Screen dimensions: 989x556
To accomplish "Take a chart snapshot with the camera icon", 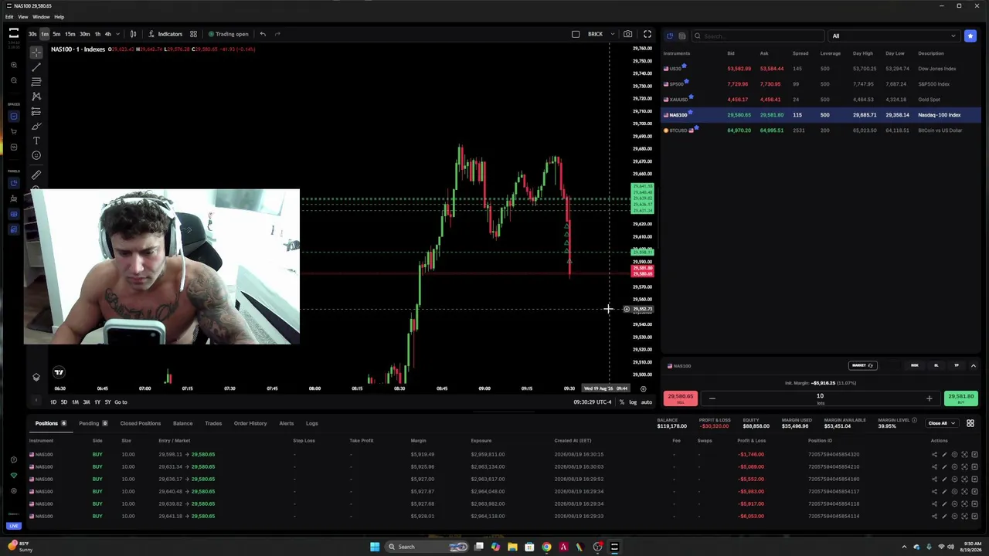I will (627, 34).
